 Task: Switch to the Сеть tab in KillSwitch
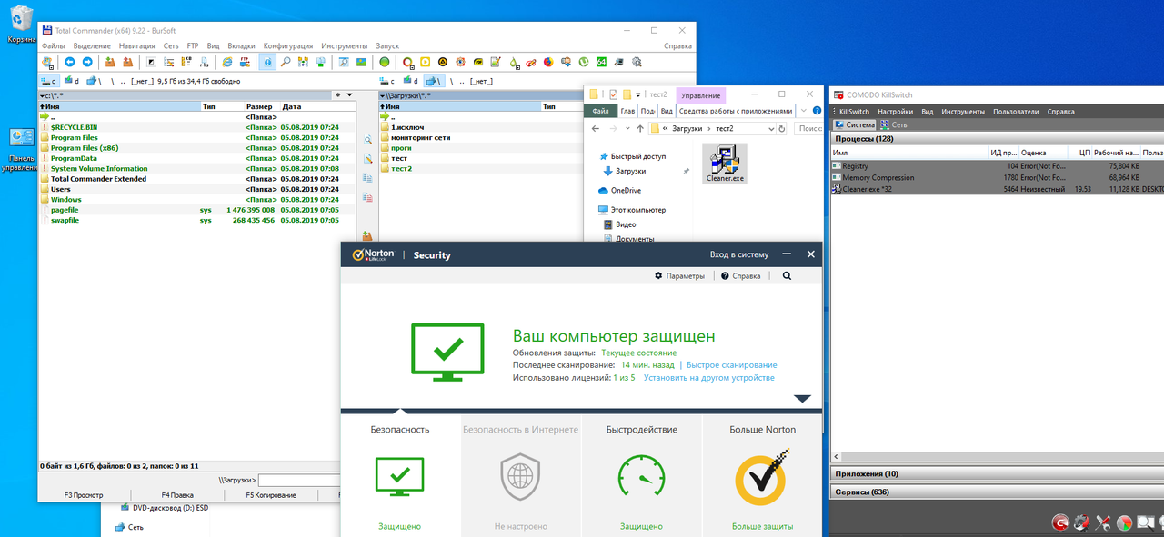click(x=894, y=124)
